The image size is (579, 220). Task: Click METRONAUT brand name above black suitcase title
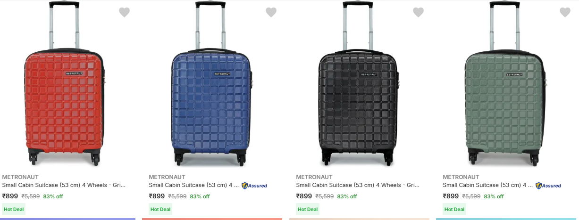314,177
